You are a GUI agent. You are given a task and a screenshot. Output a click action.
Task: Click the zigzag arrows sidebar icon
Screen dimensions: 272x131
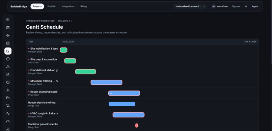point(8,35)
